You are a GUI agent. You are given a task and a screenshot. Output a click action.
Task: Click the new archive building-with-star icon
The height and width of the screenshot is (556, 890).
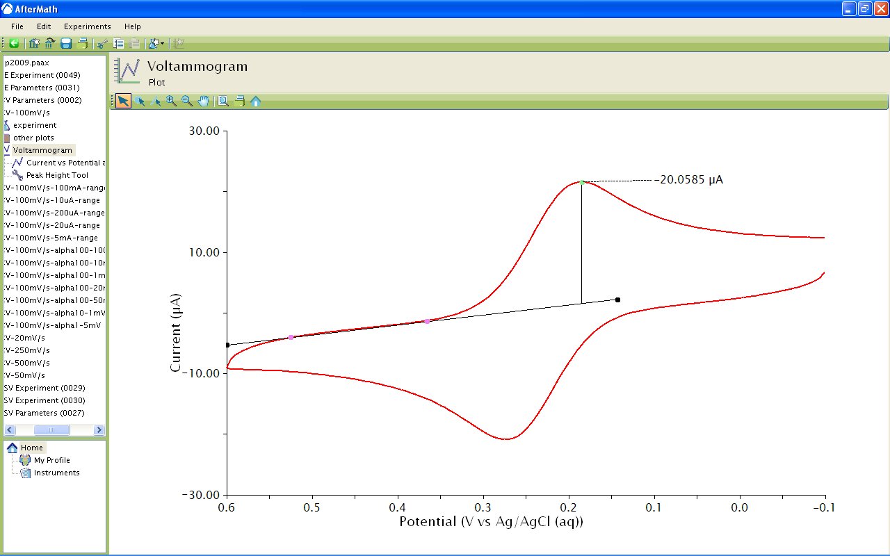(x=34, y=43)
